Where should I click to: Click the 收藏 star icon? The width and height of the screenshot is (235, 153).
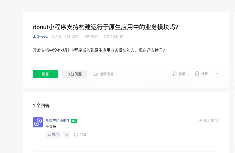(175, 74)
